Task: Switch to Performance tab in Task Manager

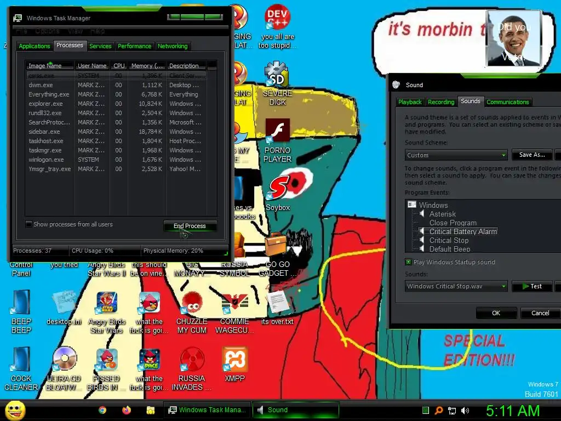Action: (x=135, y=46)
